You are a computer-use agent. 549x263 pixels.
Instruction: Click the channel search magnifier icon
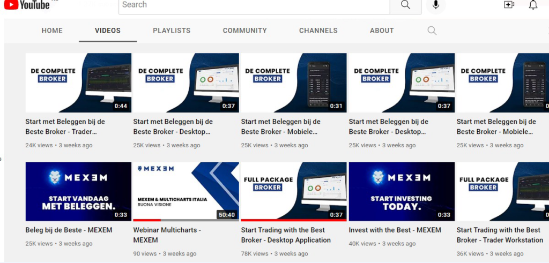432,31
